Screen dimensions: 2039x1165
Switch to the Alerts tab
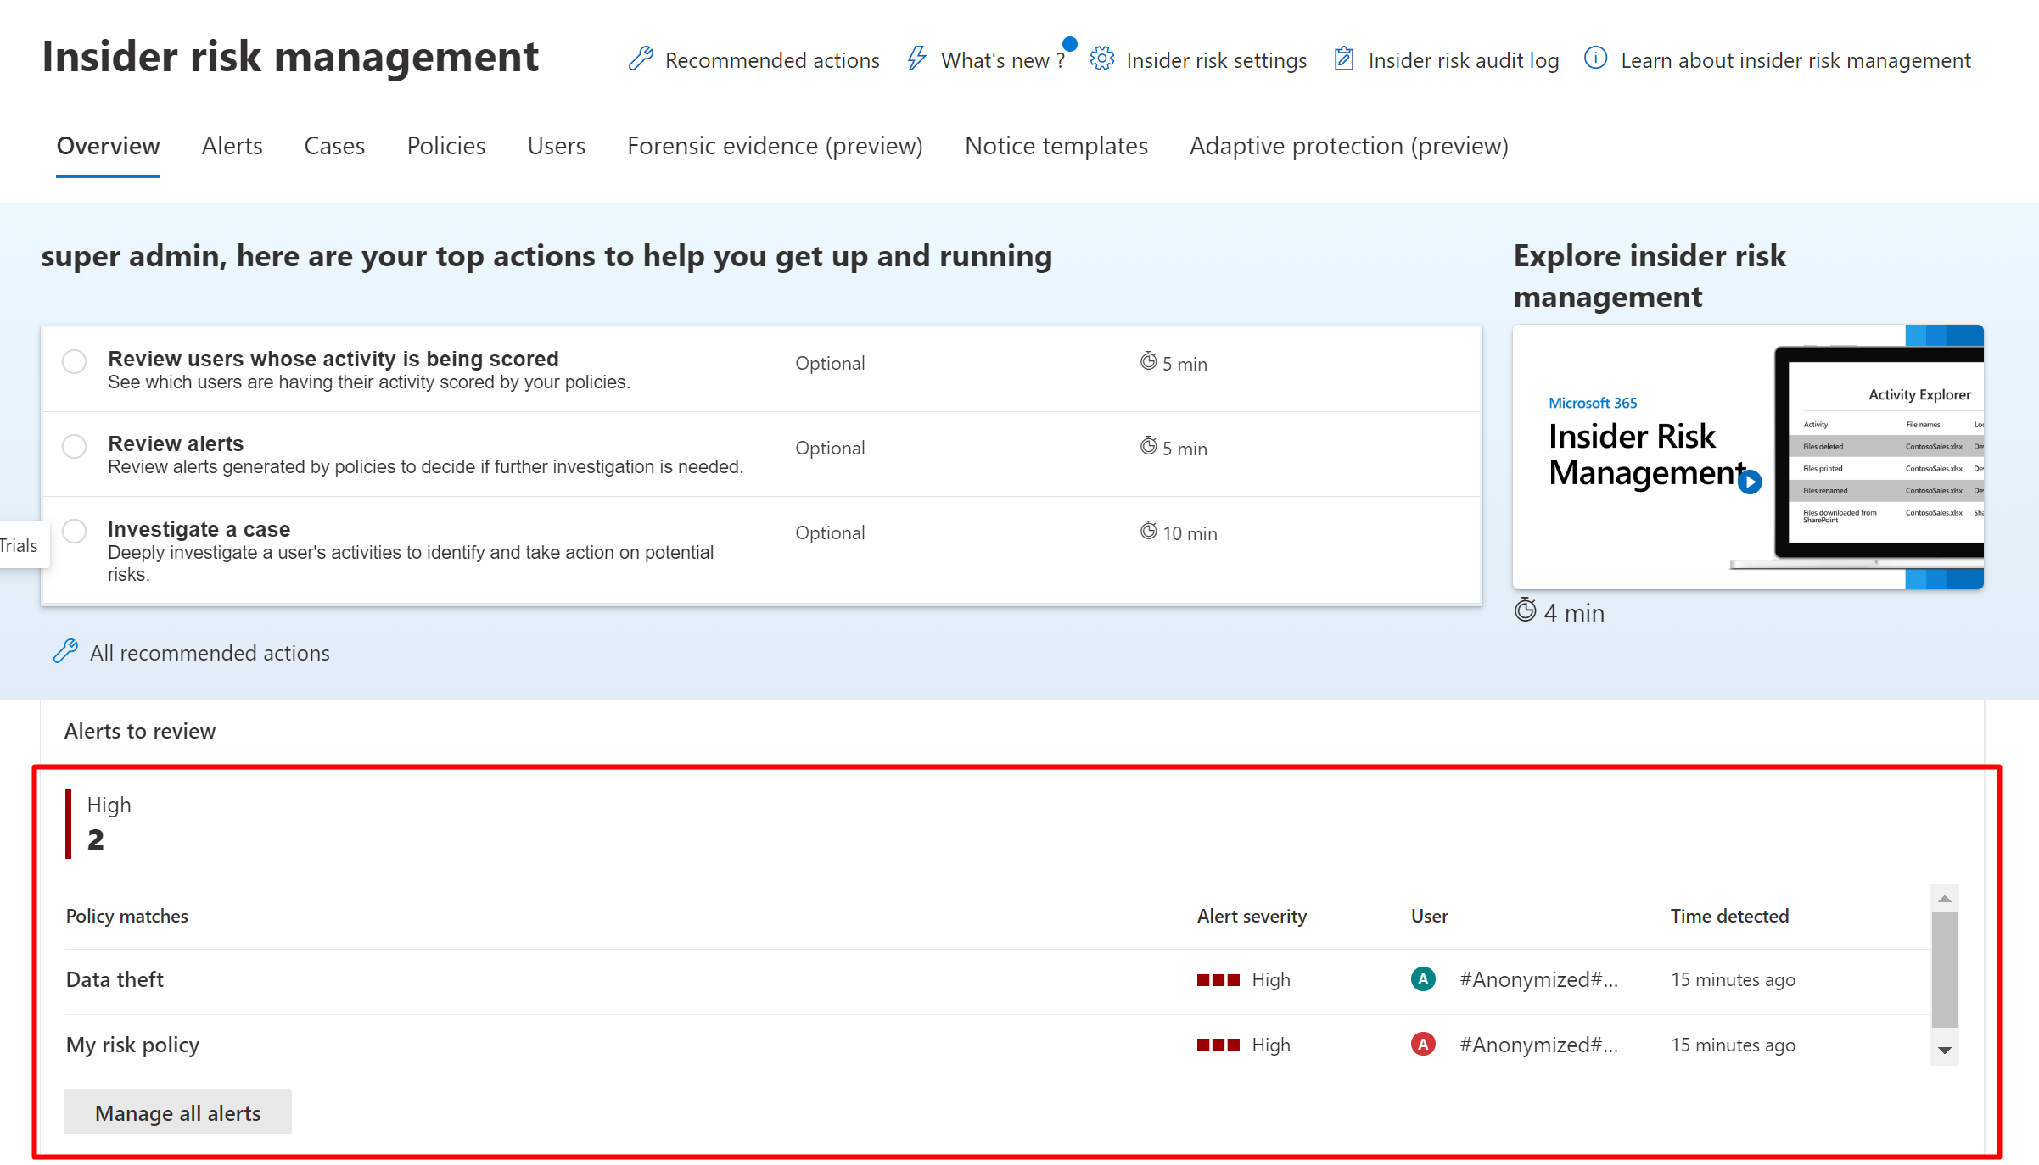tap(232, 146)
